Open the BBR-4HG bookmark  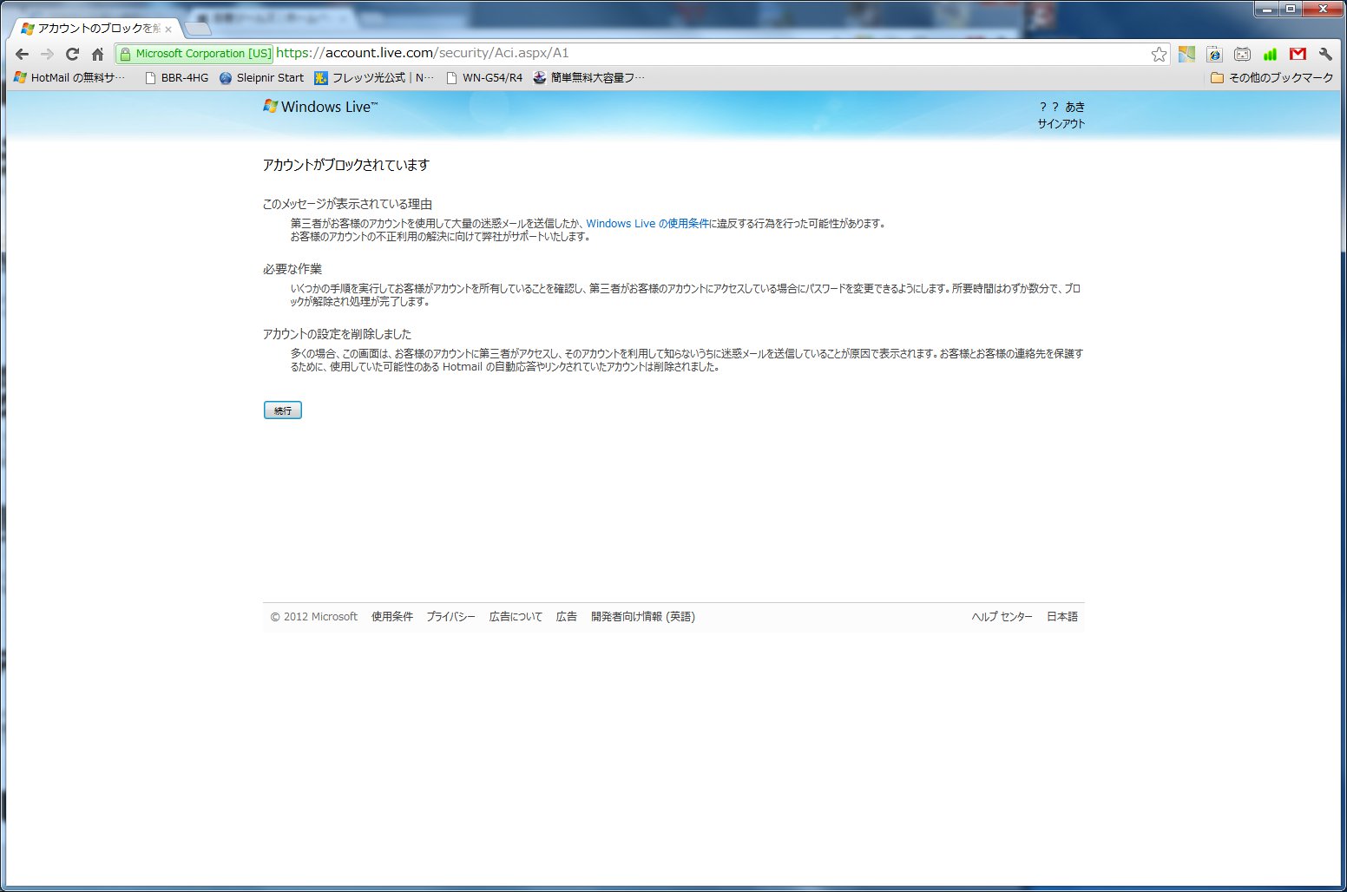pos(176,77)
